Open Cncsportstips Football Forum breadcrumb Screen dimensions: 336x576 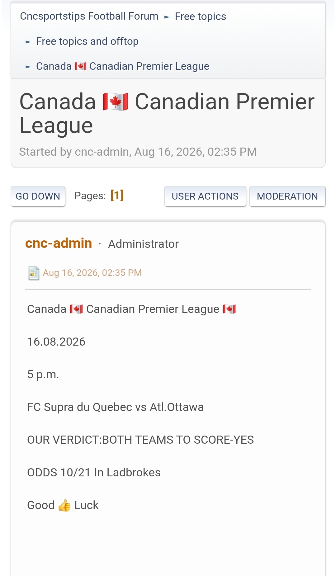click(89, 16)
